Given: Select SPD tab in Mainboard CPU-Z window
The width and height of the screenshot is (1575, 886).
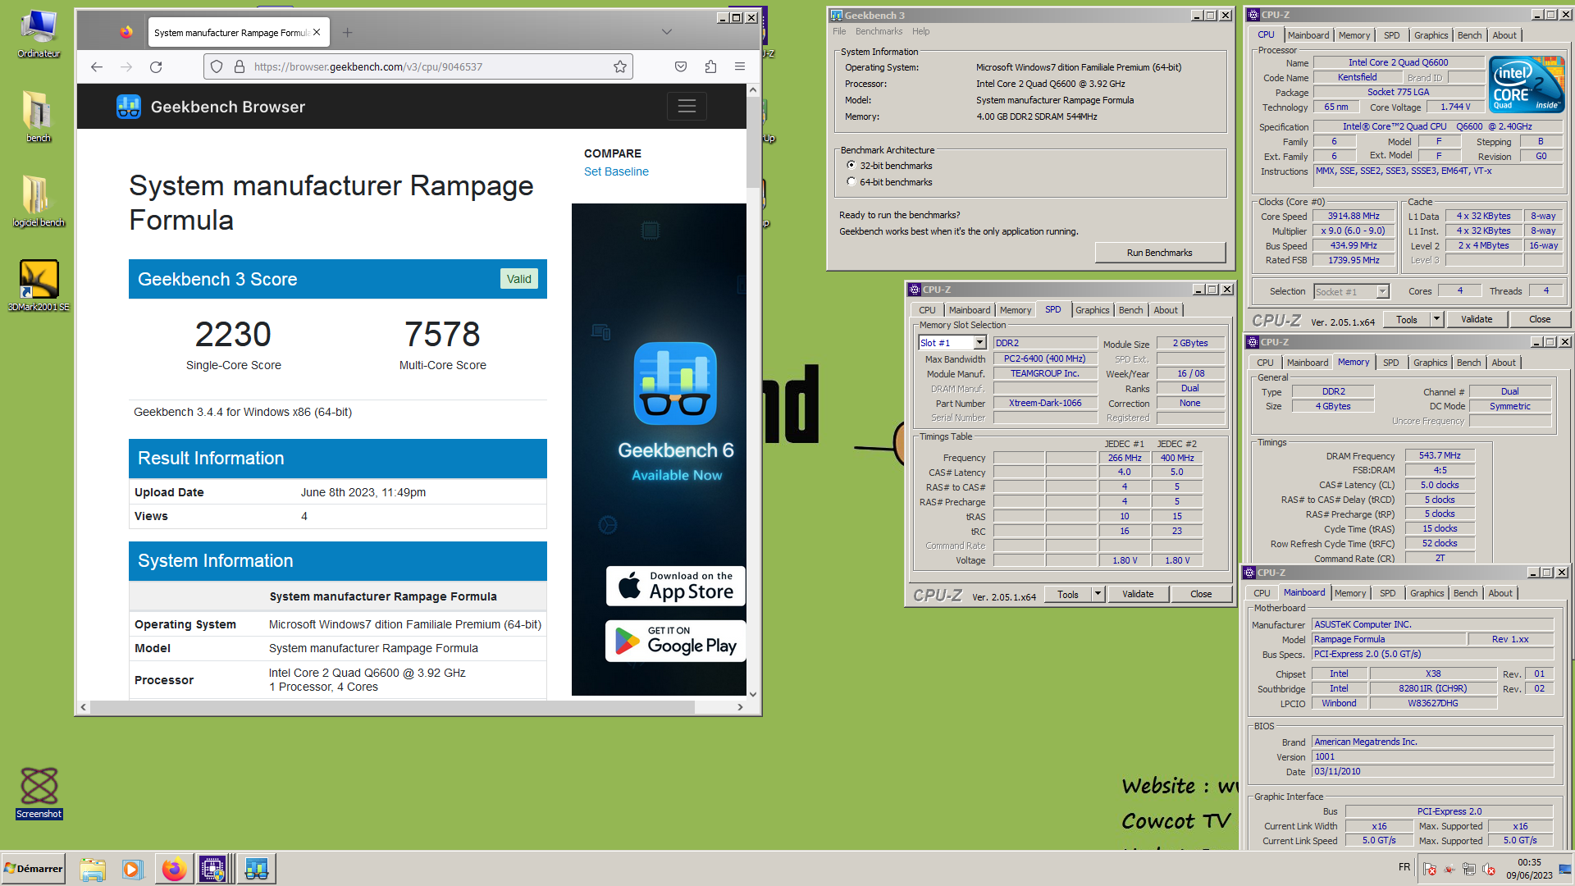Looking at the screenshot, I should [1387, 593].
